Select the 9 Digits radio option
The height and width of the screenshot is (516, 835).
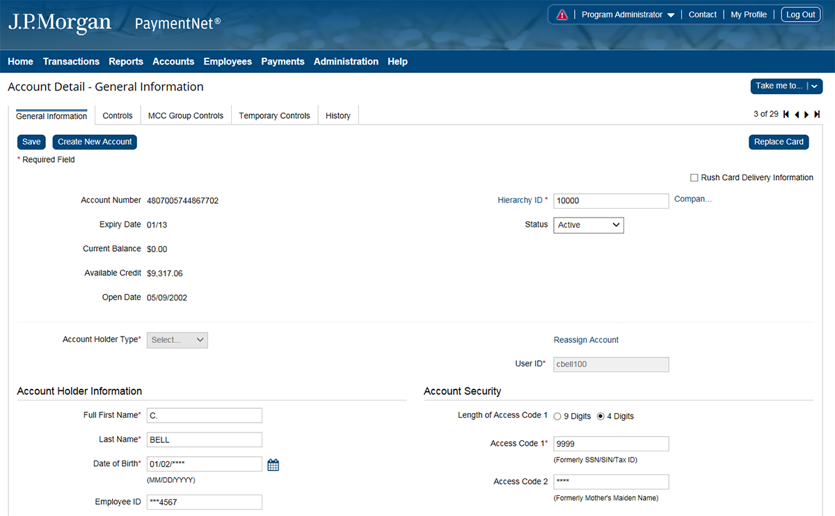[x=557, y=417]
